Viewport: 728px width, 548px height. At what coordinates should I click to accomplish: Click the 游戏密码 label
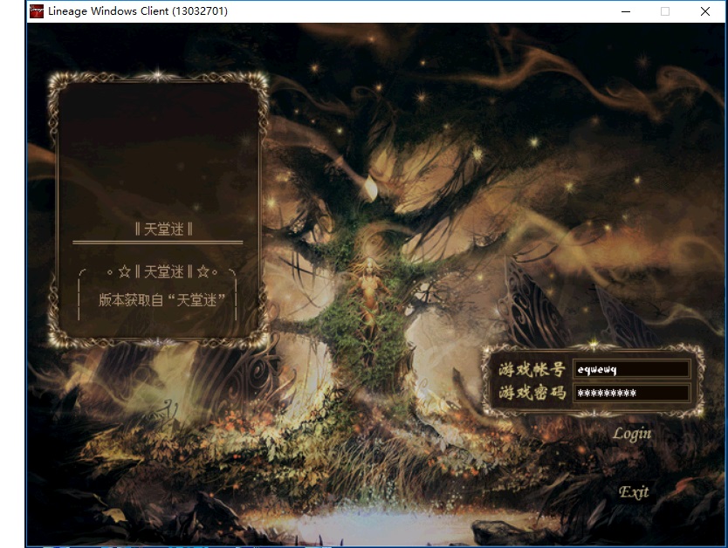pyautogui.click(x=532, y=393)
